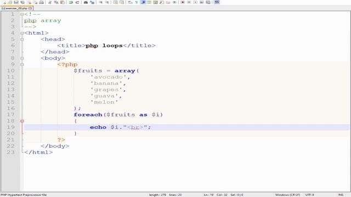Print the document using the Print icon
Image resolution: width=351 pixels, height=197 pixels.
click(42, 2)
